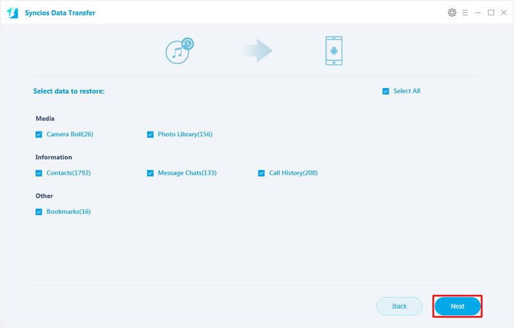The image size is (514, 328).
Task: Click Next to start restoring
Action: pyautogui.click(x=457, y=306)
